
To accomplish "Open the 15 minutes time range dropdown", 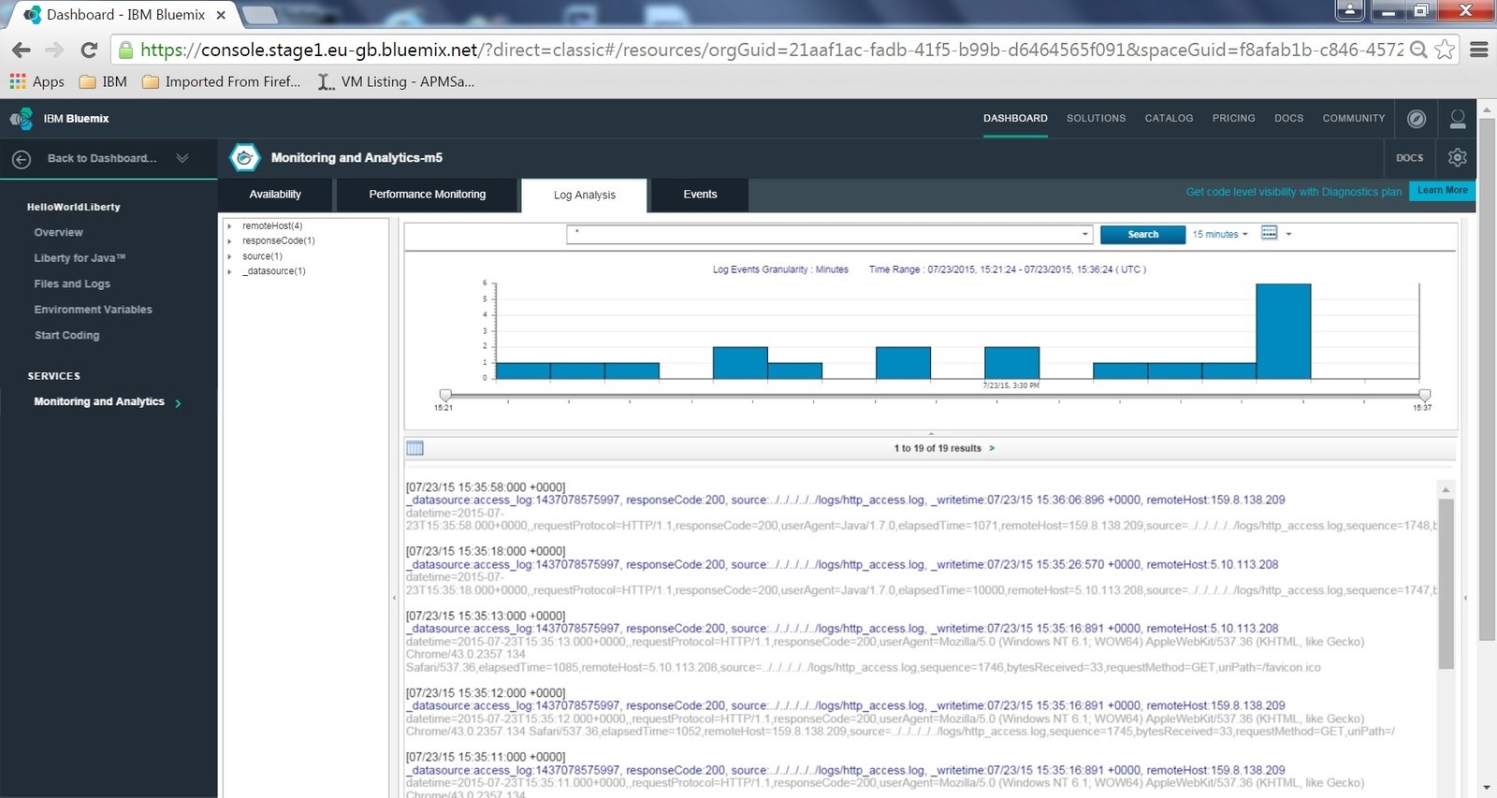I will point(1220,235).
